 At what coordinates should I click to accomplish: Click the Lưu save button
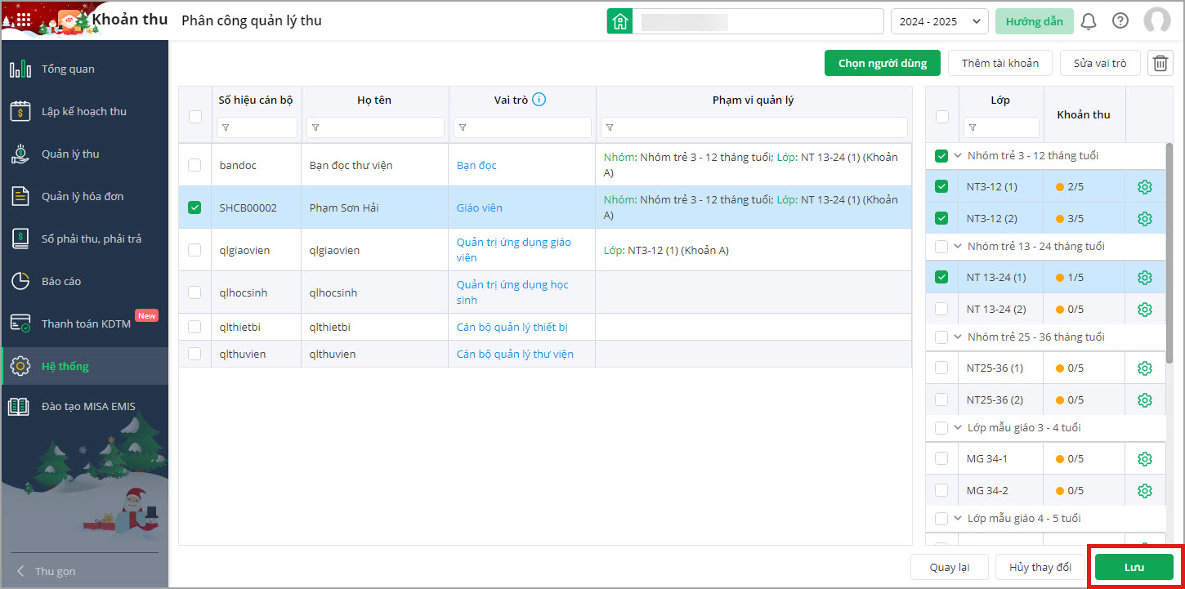1134,567
